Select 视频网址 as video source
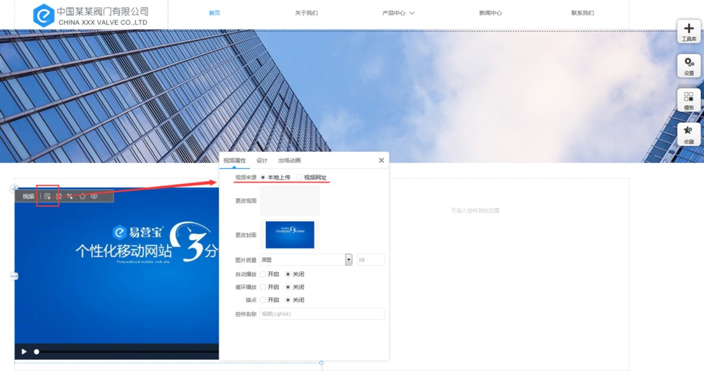This screenshot has height=381, width=704. tap(300, 178)
